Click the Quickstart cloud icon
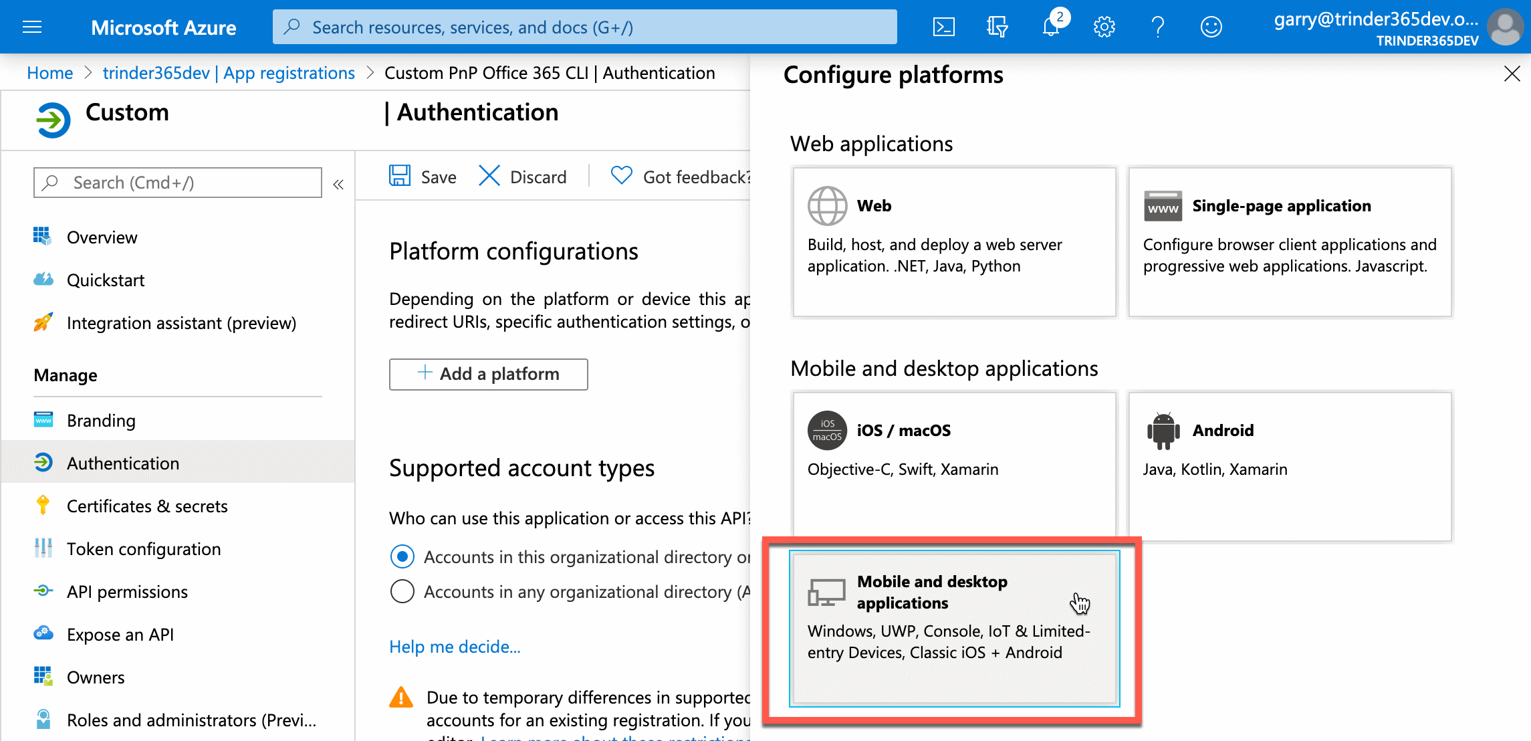 coord(43,279)
